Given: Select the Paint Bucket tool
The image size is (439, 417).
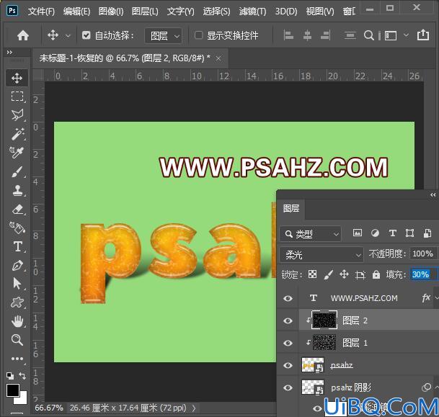Looking at the screenshot, I should [17, 228].
